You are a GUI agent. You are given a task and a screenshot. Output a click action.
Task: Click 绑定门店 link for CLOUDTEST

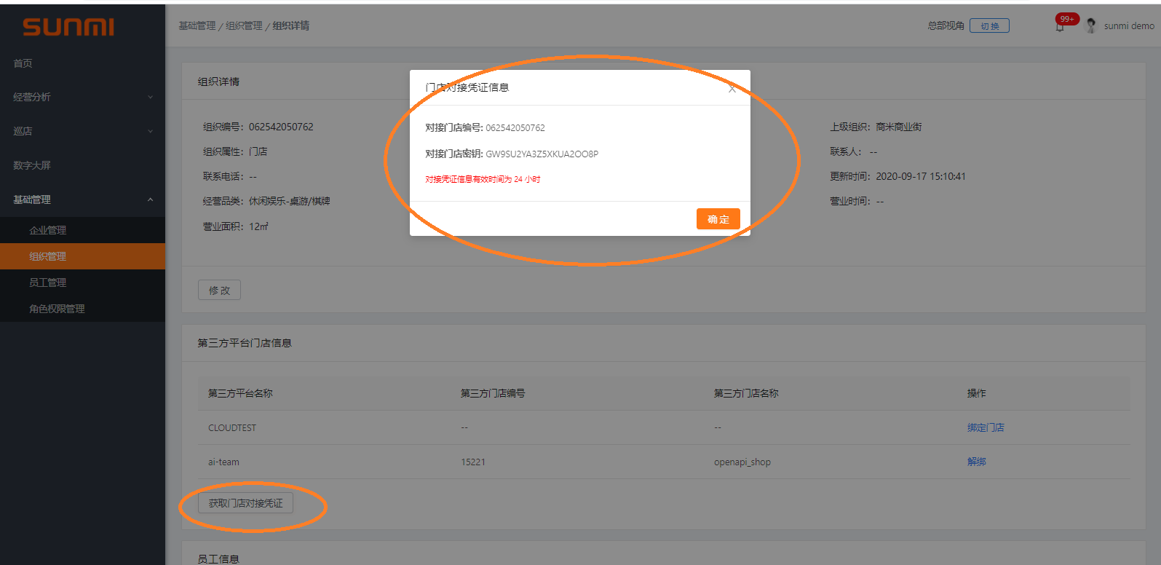[x=986, y=427]
